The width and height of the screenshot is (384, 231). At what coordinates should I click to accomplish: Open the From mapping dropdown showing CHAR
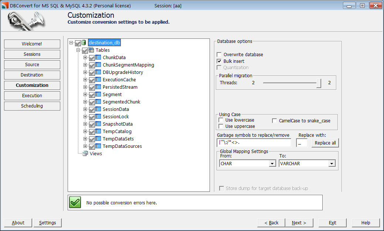coord(272,163)
